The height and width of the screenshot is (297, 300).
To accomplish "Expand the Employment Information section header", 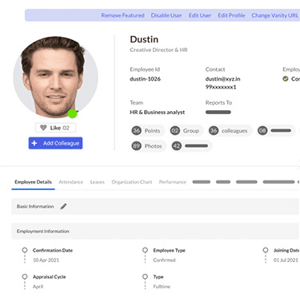I will [155, 232].
